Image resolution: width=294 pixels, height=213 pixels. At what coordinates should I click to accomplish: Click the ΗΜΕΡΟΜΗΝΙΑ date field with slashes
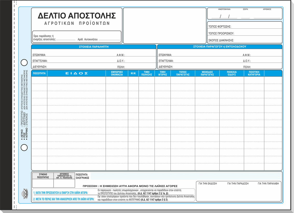click(224, 16)
